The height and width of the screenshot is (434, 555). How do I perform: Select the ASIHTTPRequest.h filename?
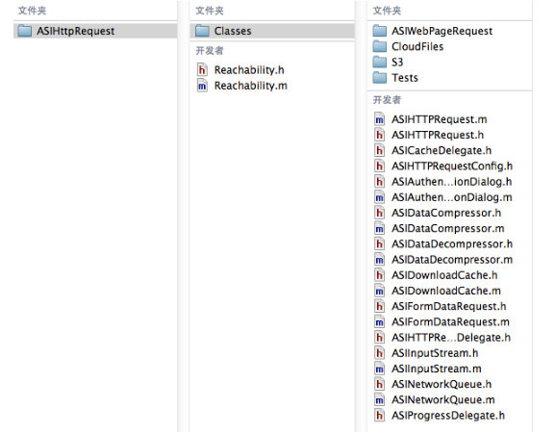pos(438,136)
